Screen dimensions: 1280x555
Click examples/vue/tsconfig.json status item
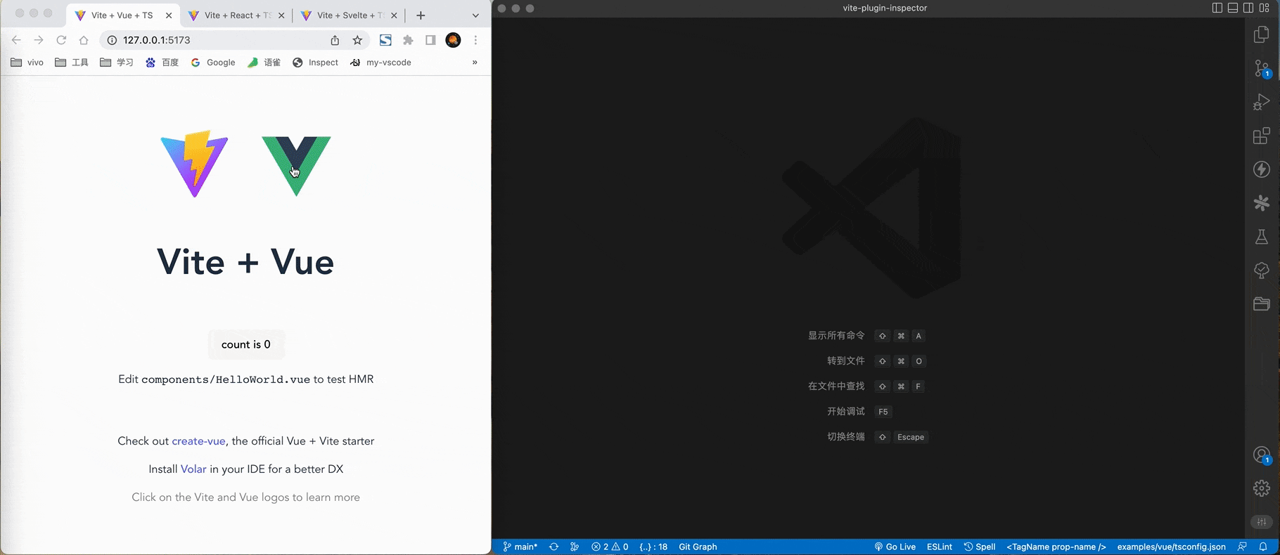[x=1171, y=547]
